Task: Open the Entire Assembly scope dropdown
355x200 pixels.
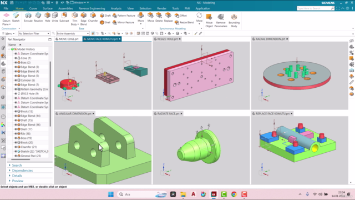Action: pyautogui.click(x=73, y=33)
